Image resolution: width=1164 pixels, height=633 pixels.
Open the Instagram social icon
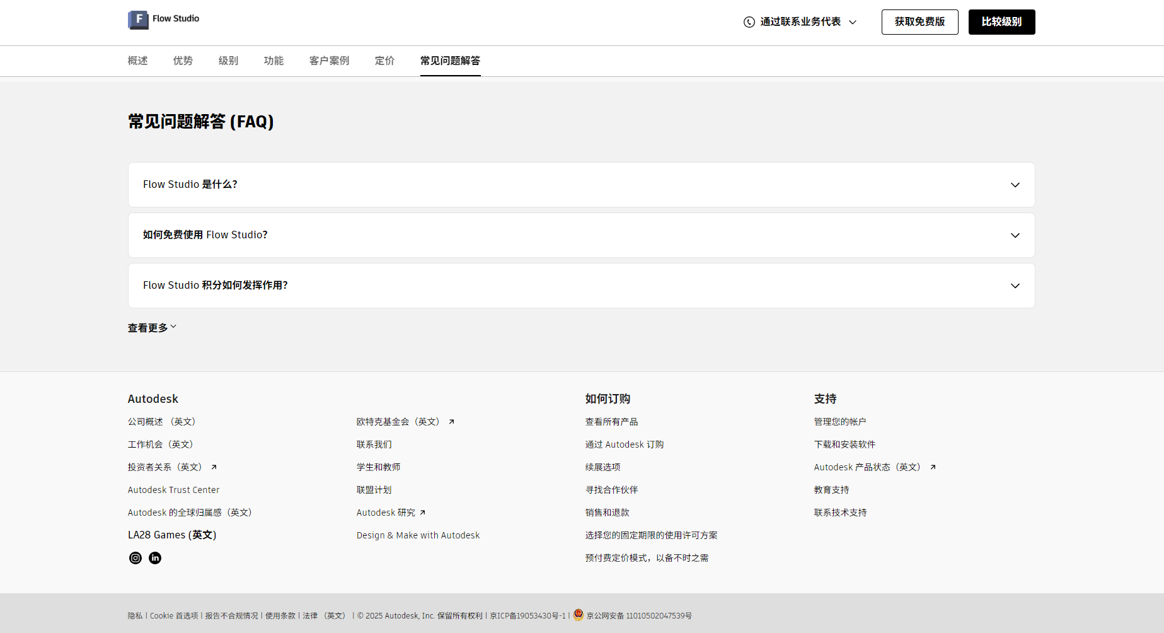[135, 558]
